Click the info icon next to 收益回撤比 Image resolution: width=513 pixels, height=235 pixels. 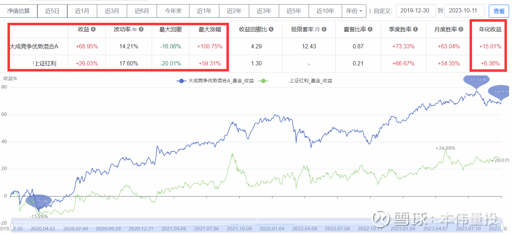point(271,29)
